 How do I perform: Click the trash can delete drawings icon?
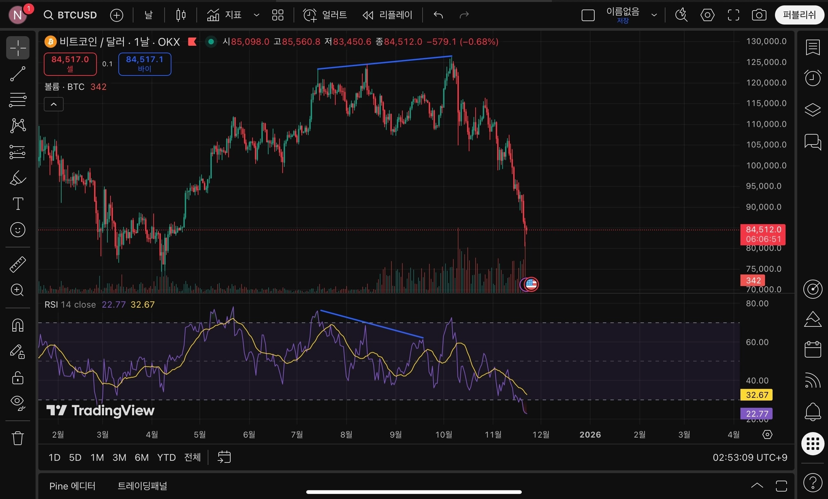coord(18,438)
